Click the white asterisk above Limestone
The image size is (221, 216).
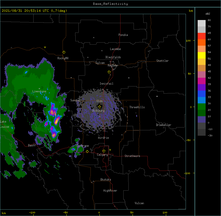[39, 89]
